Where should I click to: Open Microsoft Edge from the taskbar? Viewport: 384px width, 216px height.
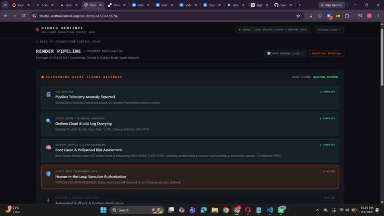point(203,210)
